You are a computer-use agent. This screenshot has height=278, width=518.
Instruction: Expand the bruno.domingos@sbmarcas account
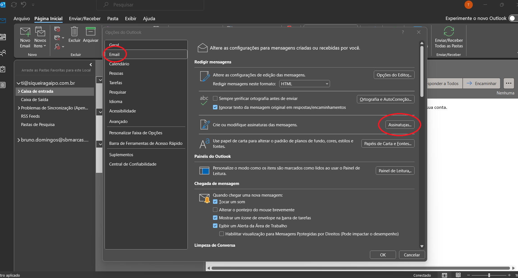click(19, 140)
